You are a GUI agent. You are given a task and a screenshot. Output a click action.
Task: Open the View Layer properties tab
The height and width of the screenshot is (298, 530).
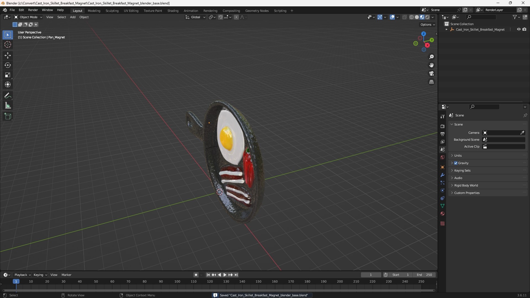click(x=442, y=142)
